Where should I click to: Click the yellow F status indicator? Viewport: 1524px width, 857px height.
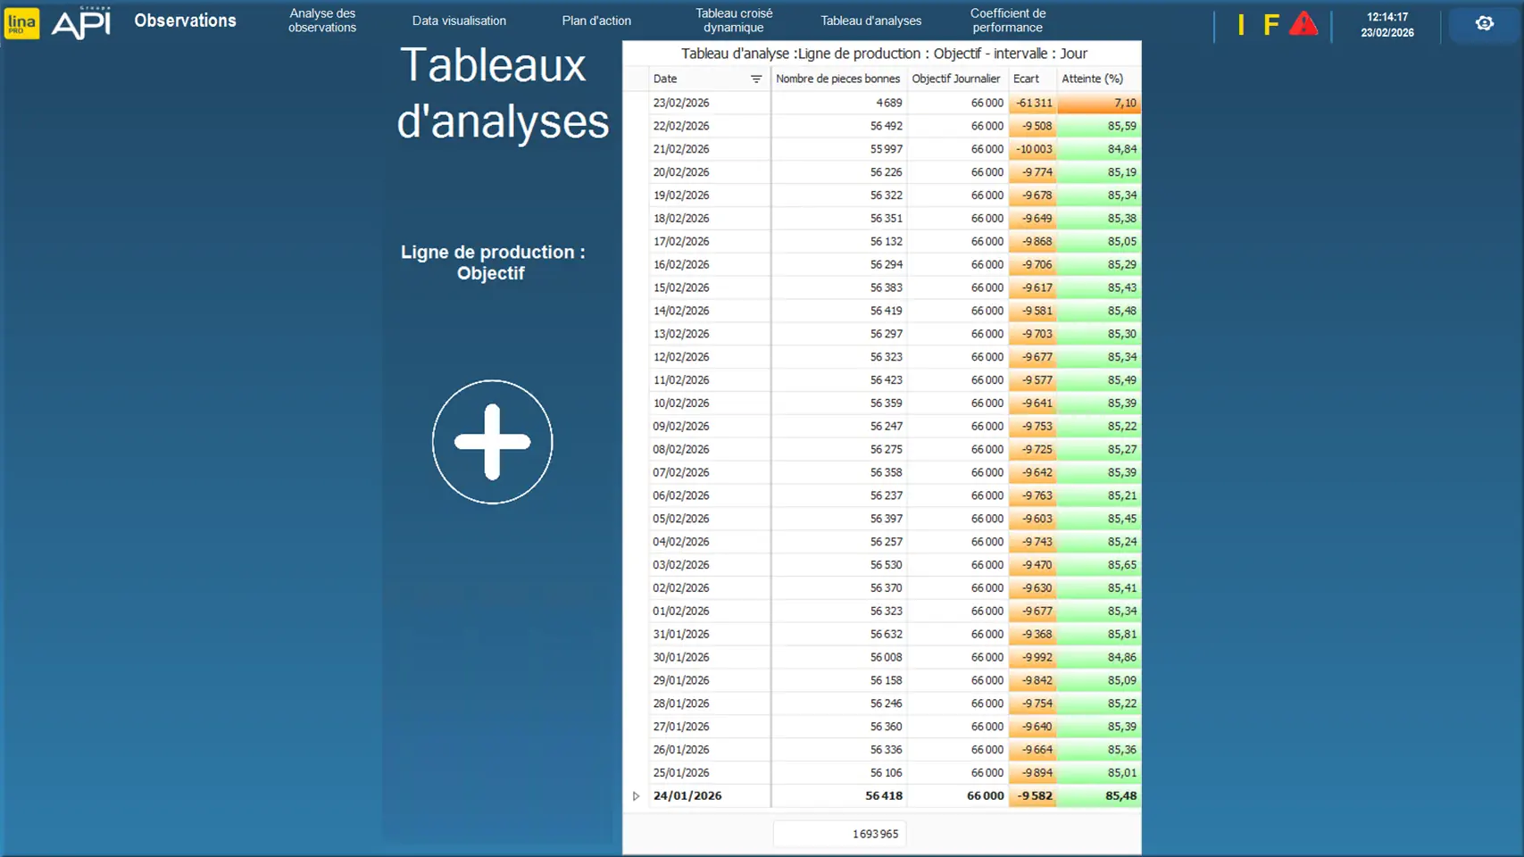pyautogui.click(x=1270, y=25)
